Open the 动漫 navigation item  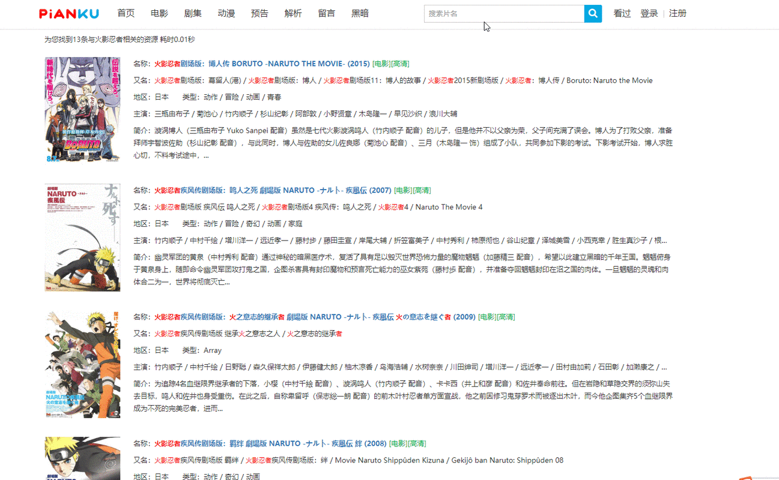(x=226, y=13)
